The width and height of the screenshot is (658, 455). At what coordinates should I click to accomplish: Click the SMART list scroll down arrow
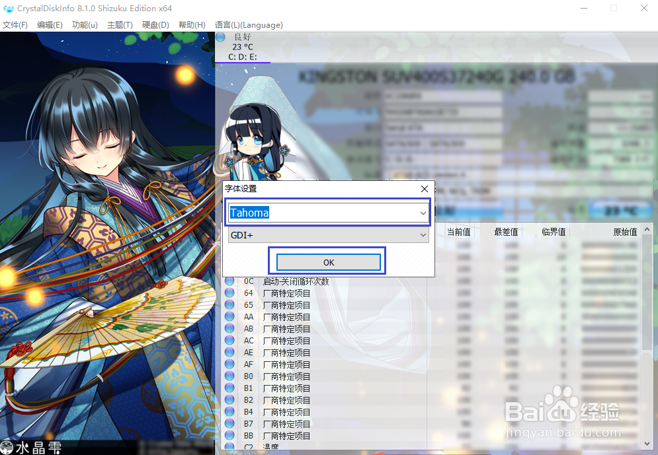pyautogui.click(x=647, y=444)
